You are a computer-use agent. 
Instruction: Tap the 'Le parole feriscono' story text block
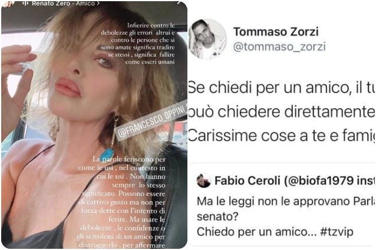pyautogui.click(x=121, y=202)
